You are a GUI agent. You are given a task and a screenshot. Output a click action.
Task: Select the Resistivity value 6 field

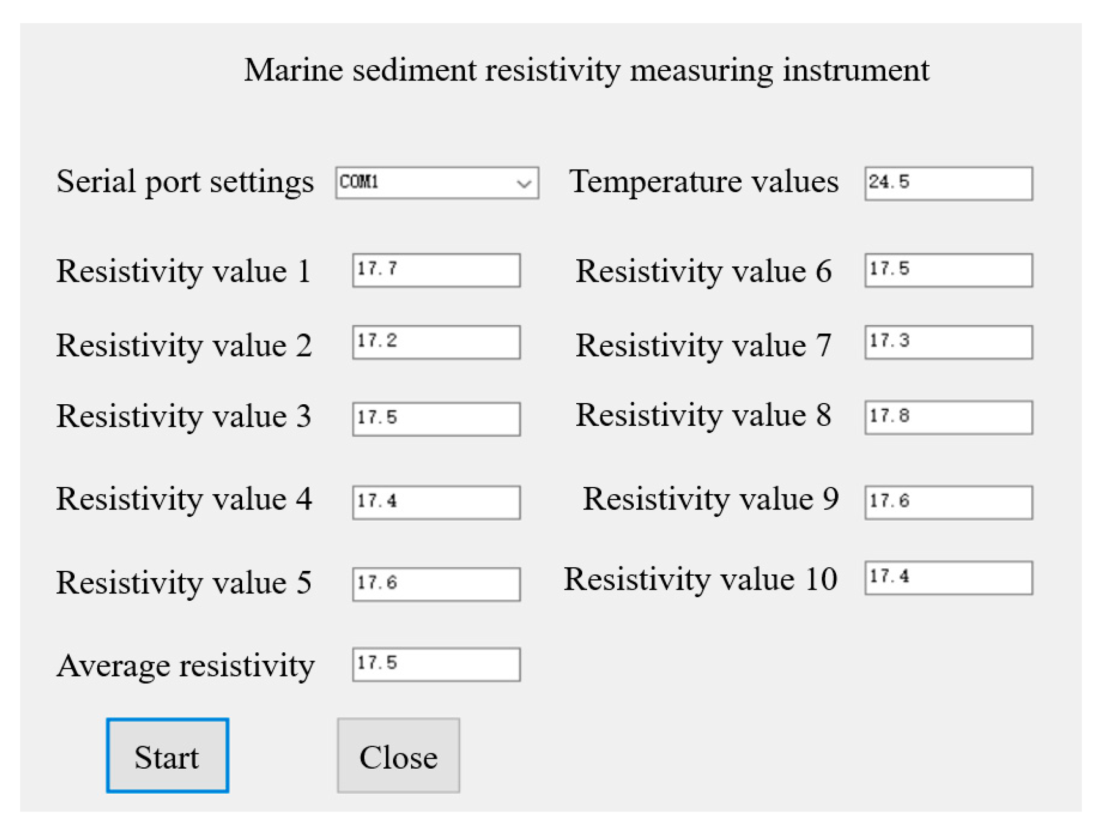point(948,271)
